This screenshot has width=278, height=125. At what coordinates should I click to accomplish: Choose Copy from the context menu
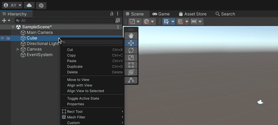(92, 56)
